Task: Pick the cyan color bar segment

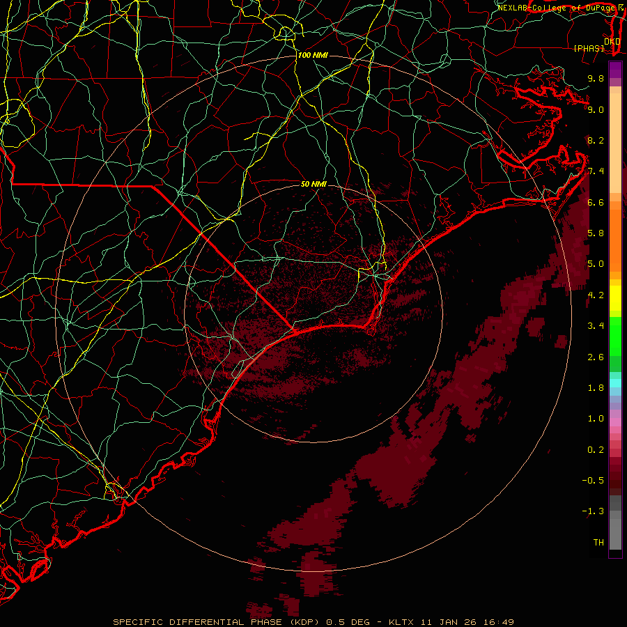Action: coord(615,383)
